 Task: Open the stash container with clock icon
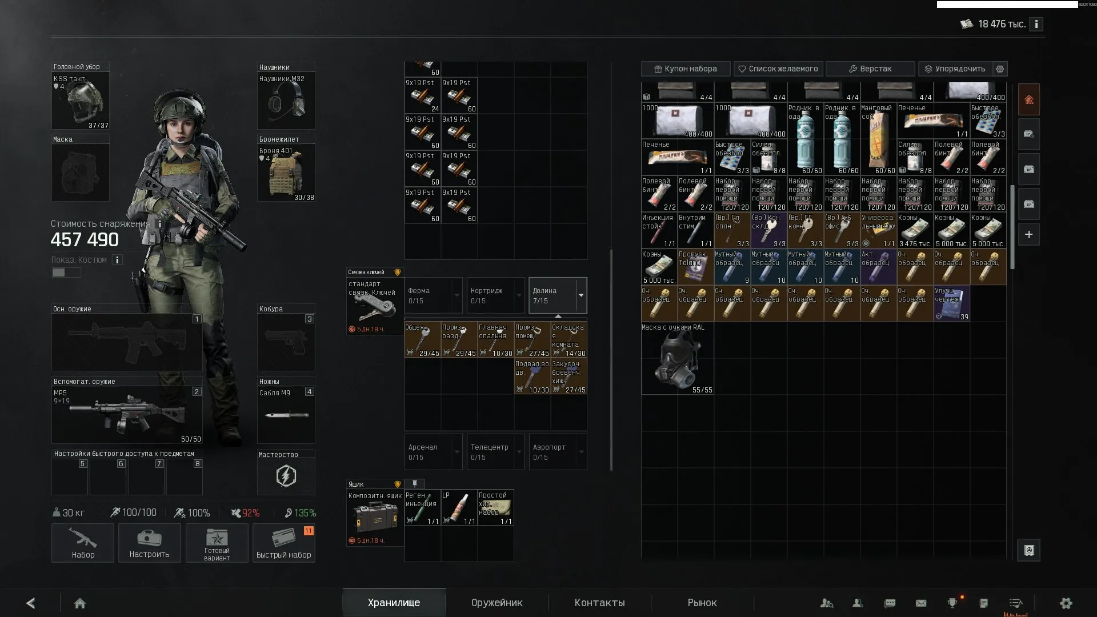click(x=1029, y=134)
